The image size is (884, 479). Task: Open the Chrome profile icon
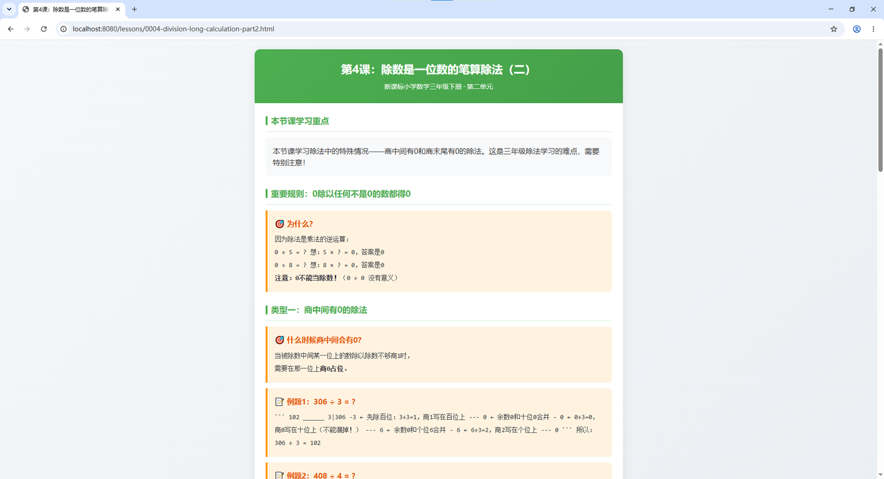pyautogui.click(x=856, y=29)
